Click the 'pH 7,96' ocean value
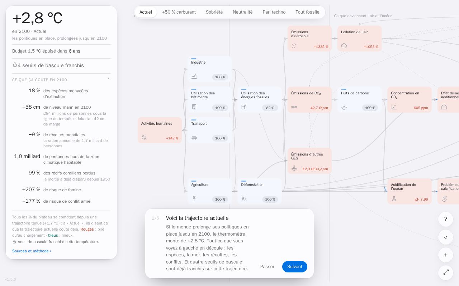The width and height of the screenshot is (459, 286). coord(421,199)
